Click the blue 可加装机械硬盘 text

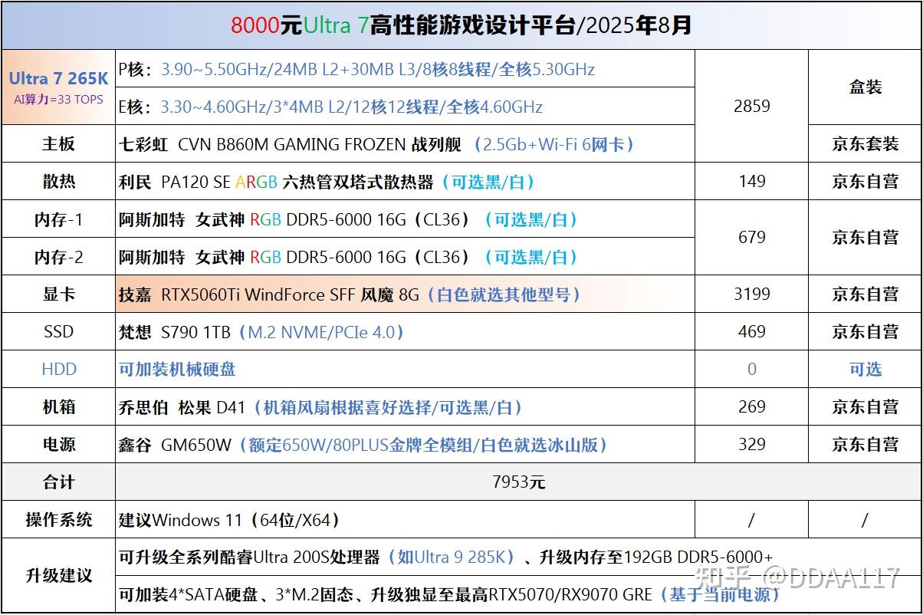177,370
